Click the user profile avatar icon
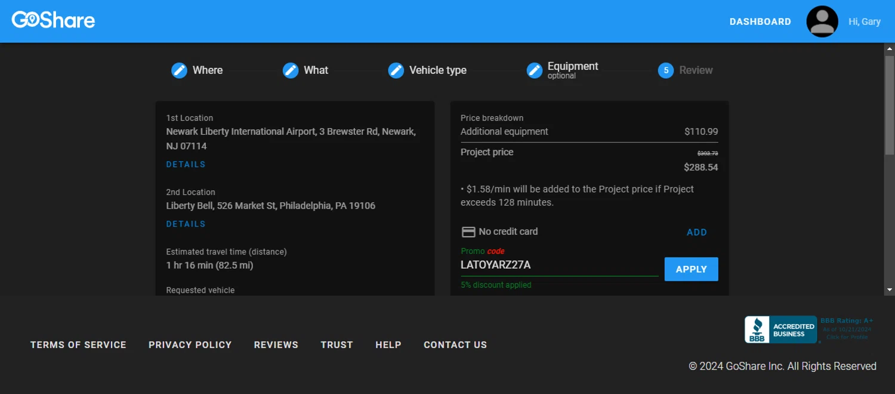 click(822, 21)
